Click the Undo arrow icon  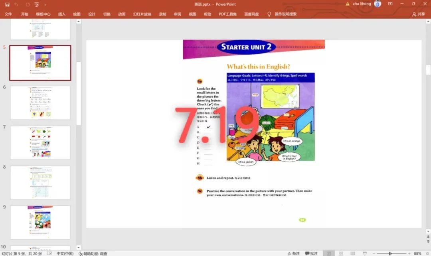click(17, 4)
